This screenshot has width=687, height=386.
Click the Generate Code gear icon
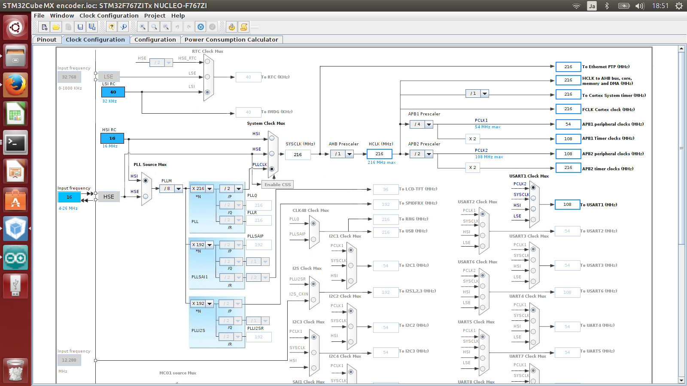pos(232,27)
